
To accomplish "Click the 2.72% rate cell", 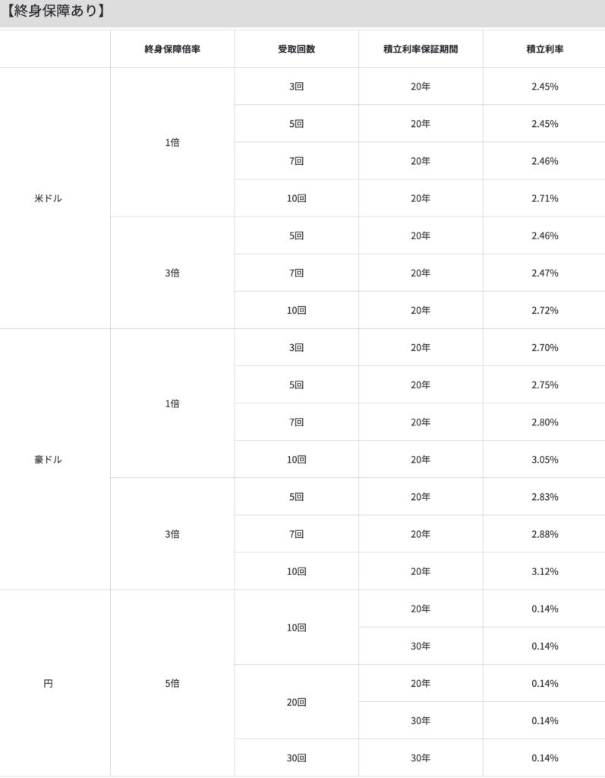I will (545, 310).
